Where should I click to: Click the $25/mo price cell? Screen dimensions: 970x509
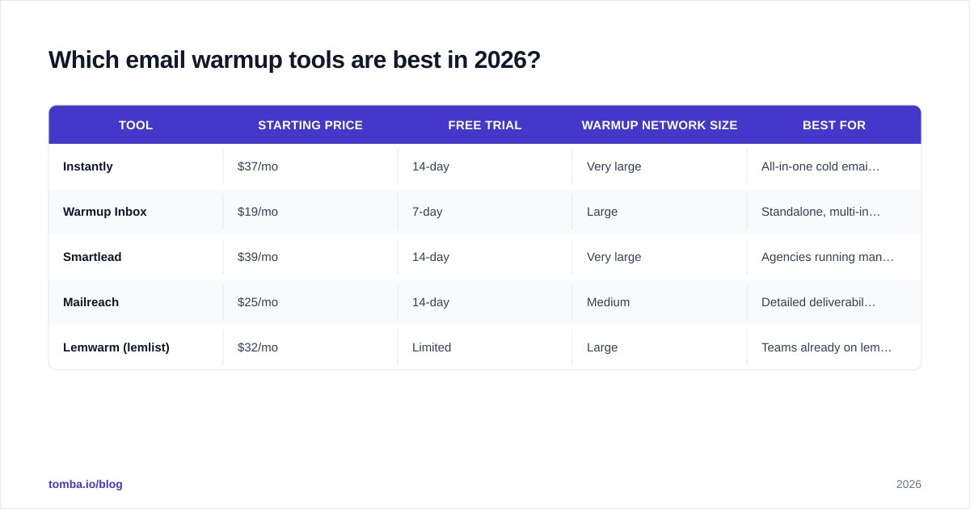coord(310,302)
